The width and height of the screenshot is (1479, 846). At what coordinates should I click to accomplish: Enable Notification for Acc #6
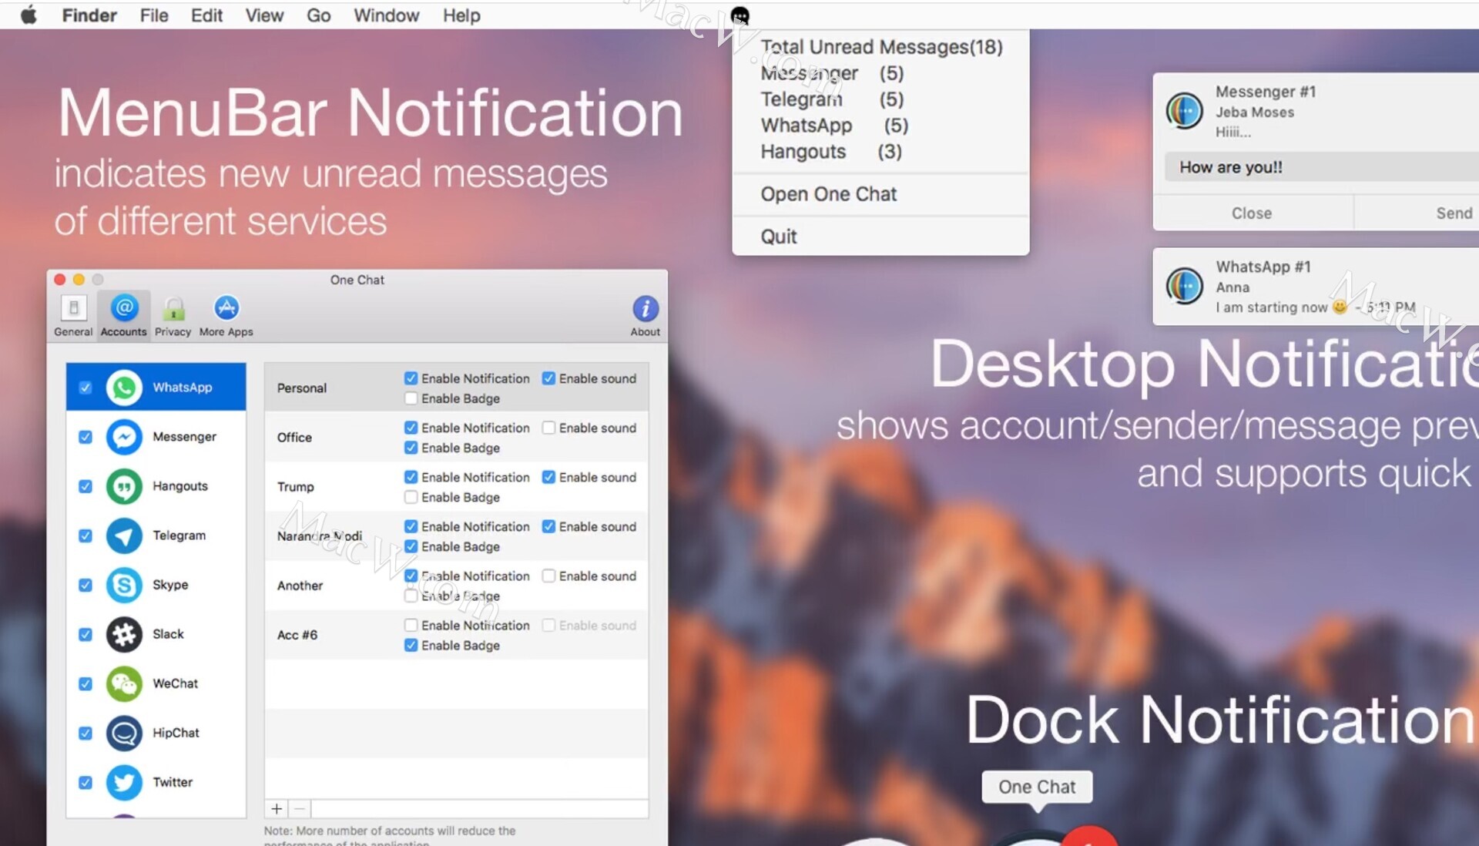pos(411,625)
